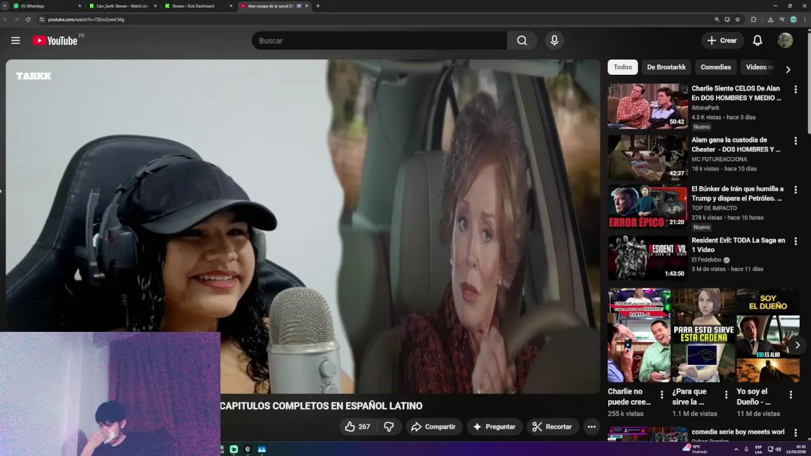Image resolution: width=811 pixels, height=456 pixels.
Task: Open the browser zoom indicator
Action: click(717, 20)
